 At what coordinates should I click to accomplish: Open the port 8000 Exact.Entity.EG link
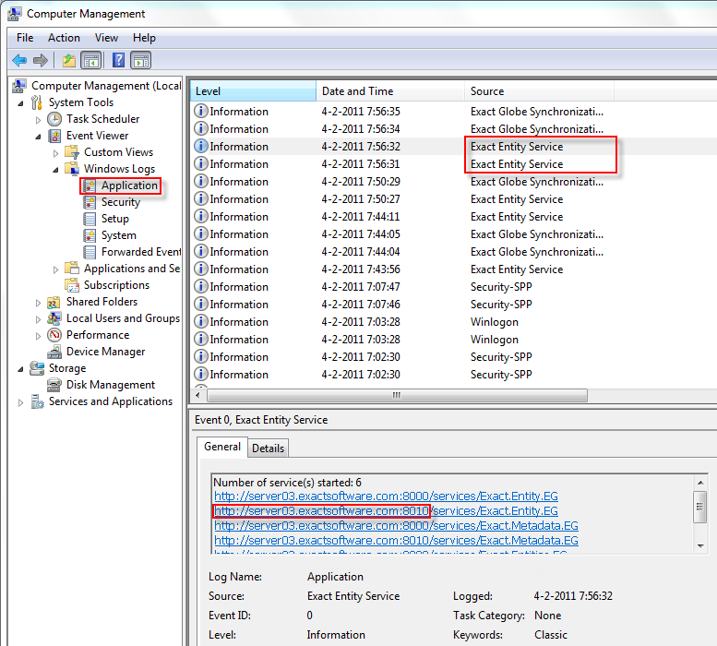coord(386,496)
